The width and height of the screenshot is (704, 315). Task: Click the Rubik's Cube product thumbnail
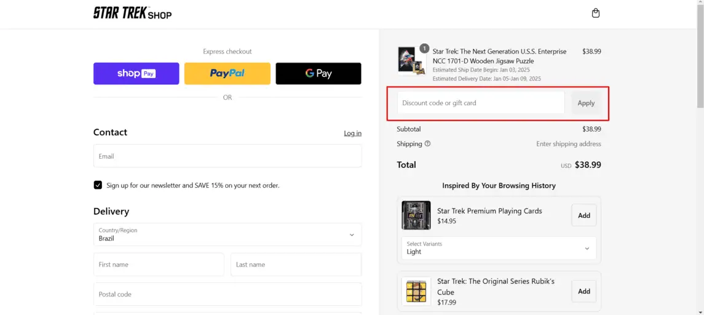[416, 291]
